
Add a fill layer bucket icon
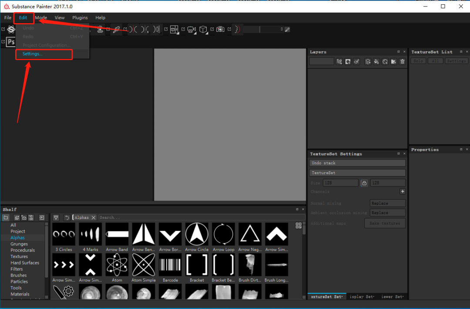pos(376,61)
